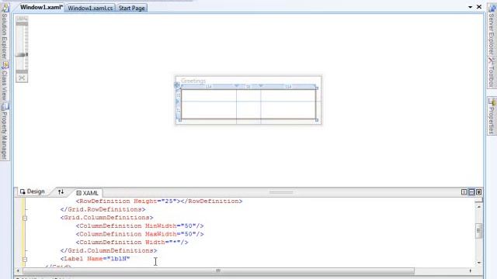The image size is (497, 279).
Task: Click the horizontal scrollbar right arrow
Action: [471, 270]
